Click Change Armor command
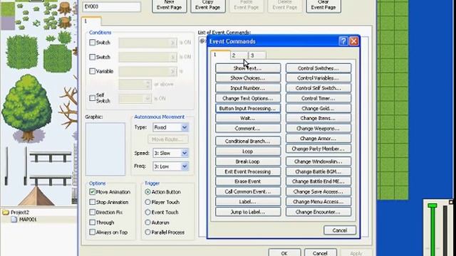 tap(318, 139)
